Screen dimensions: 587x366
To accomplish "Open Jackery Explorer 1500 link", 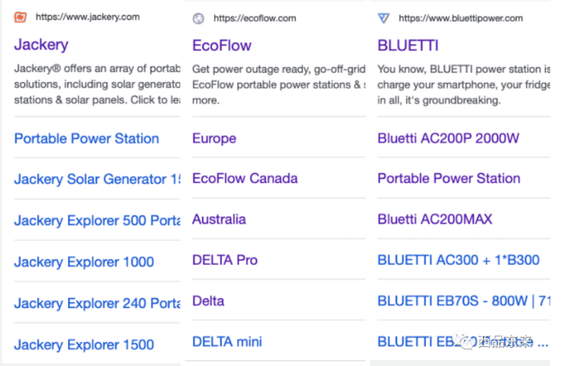I will coord(84,344).
